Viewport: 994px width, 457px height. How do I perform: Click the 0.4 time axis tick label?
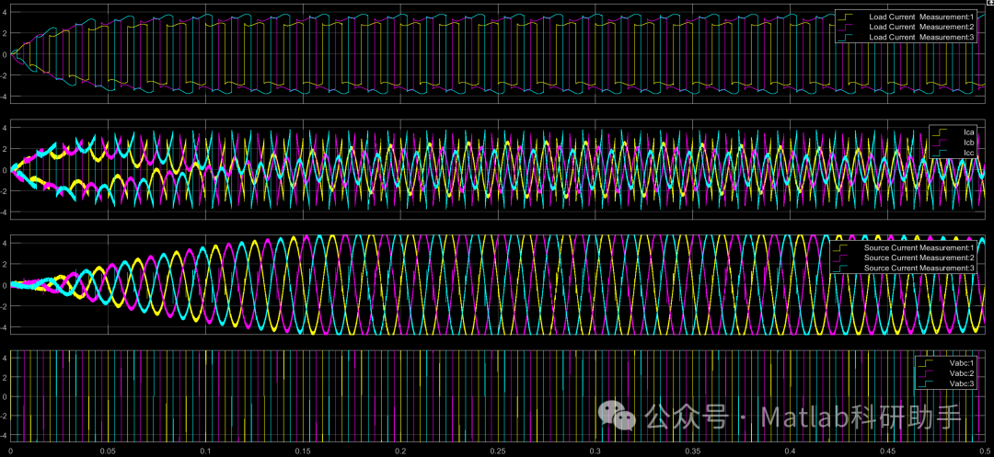tap(790, 451)
